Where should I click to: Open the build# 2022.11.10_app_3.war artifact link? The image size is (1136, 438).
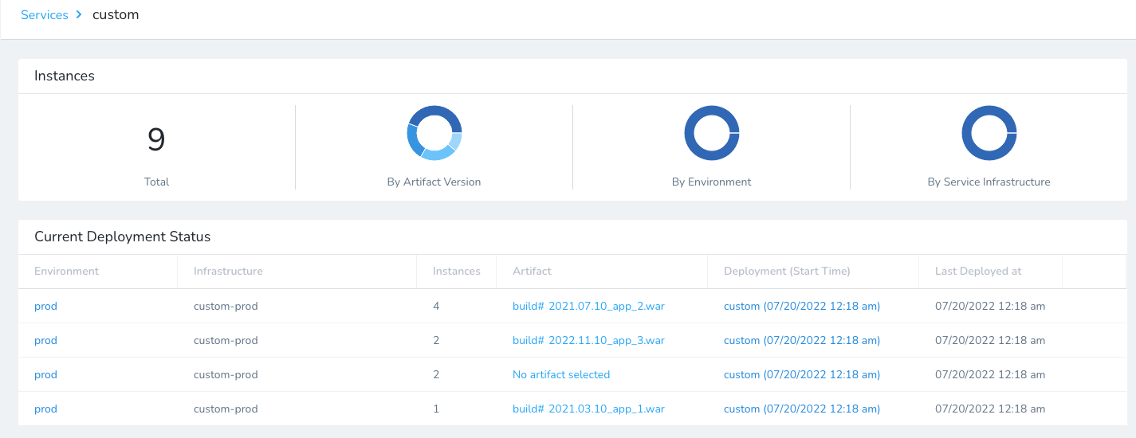point(588,340)
